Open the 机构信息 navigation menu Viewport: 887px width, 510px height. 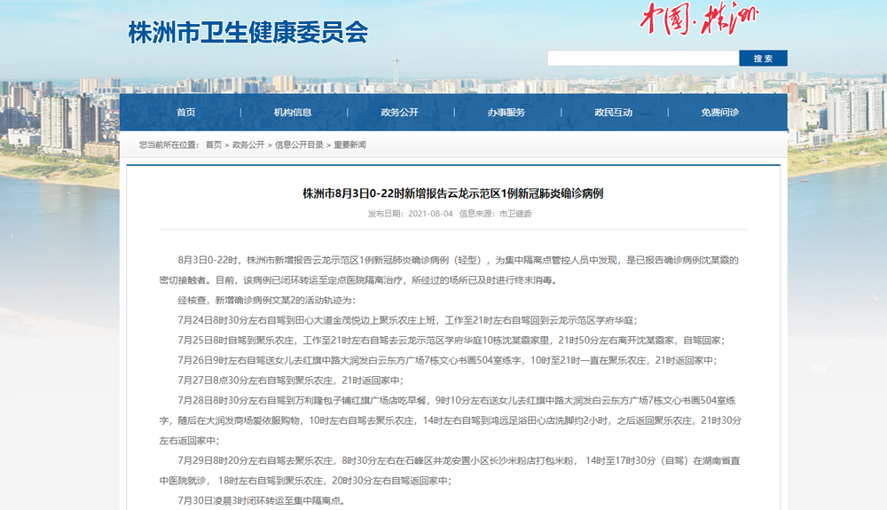pyautogui.click(x=293, y=113)
